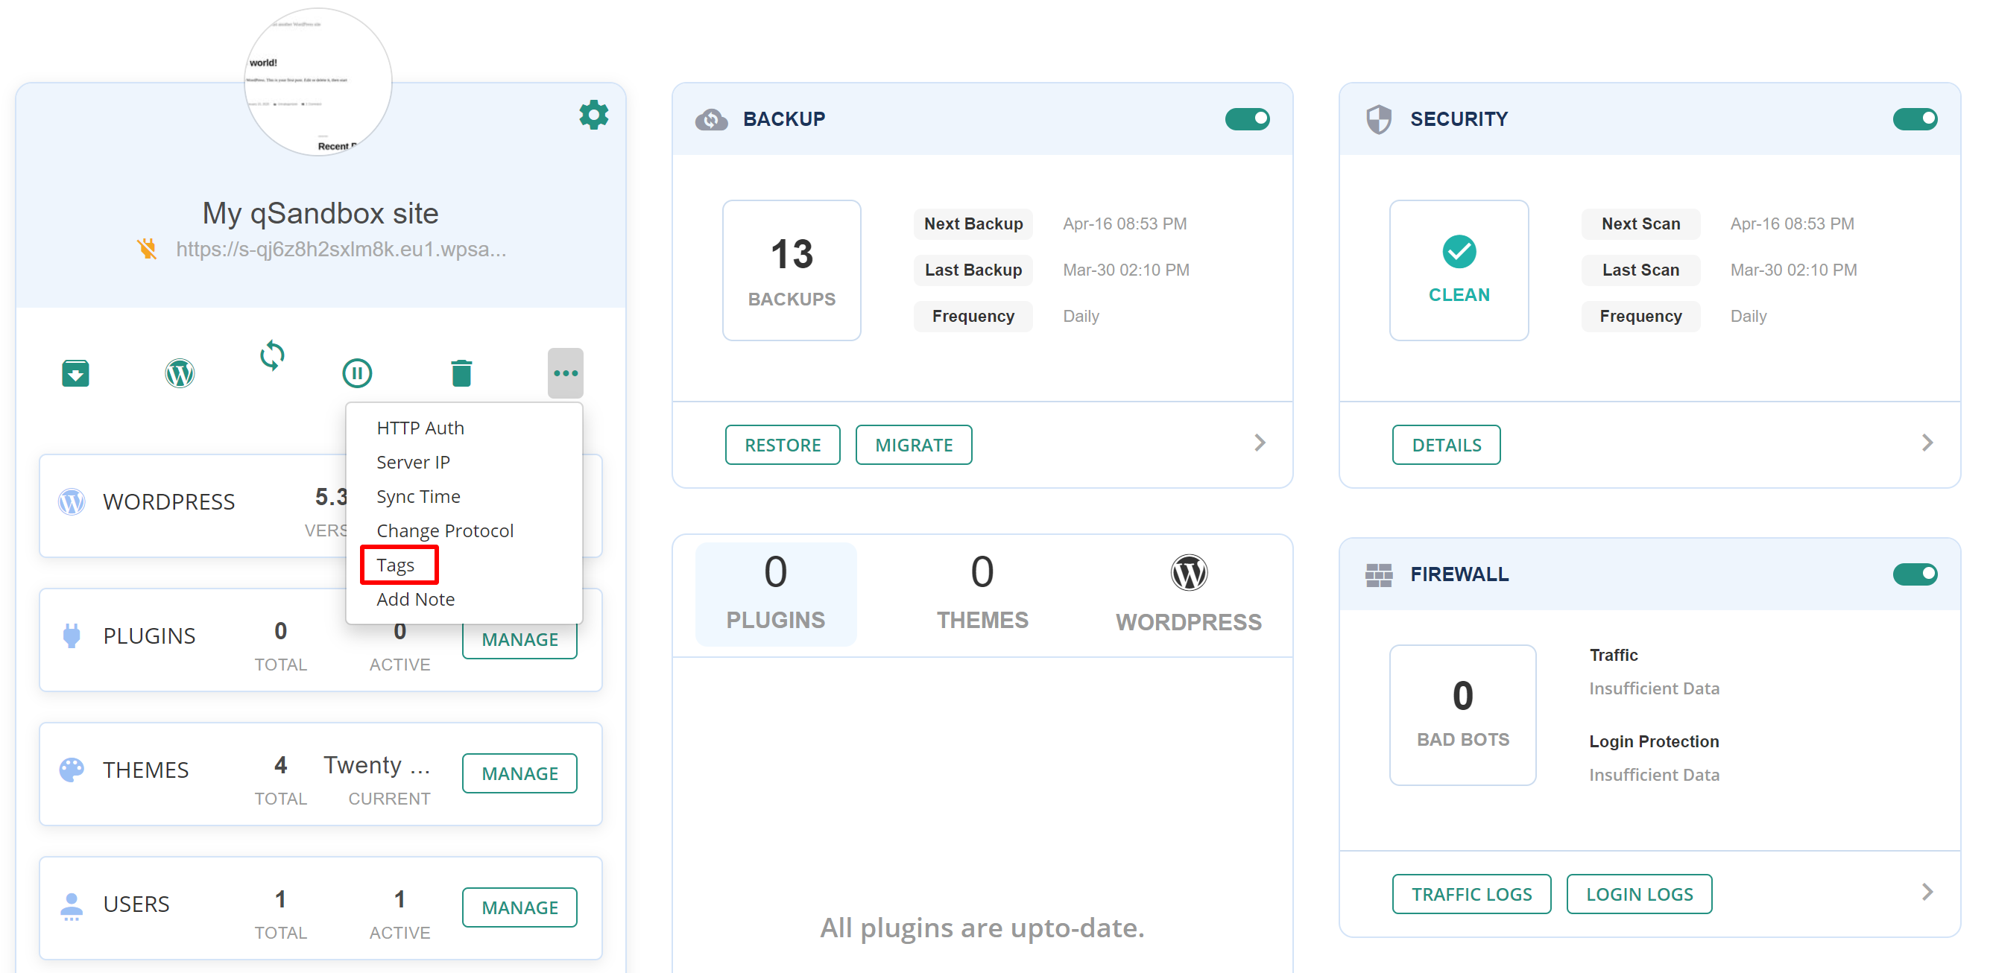
Task: Disable the Backup toggle switch
Action: coord(1246,119)
